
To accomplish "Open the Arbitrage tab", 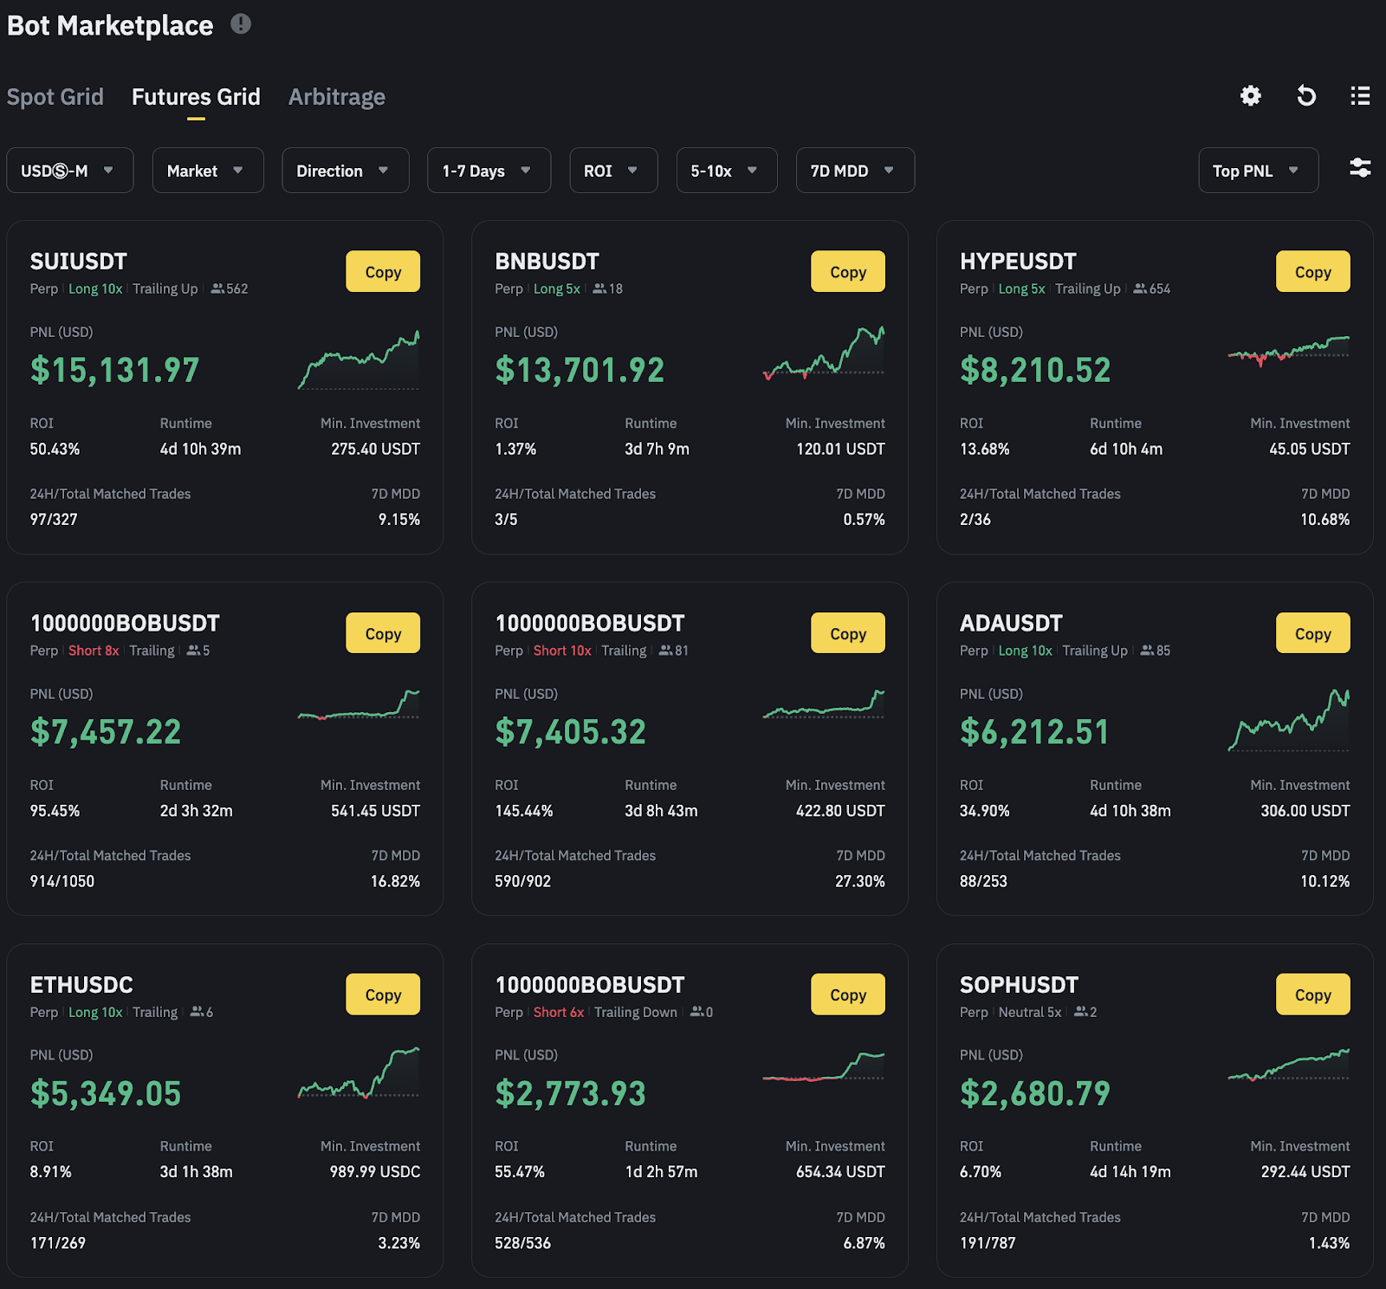I will pos(336,96).
